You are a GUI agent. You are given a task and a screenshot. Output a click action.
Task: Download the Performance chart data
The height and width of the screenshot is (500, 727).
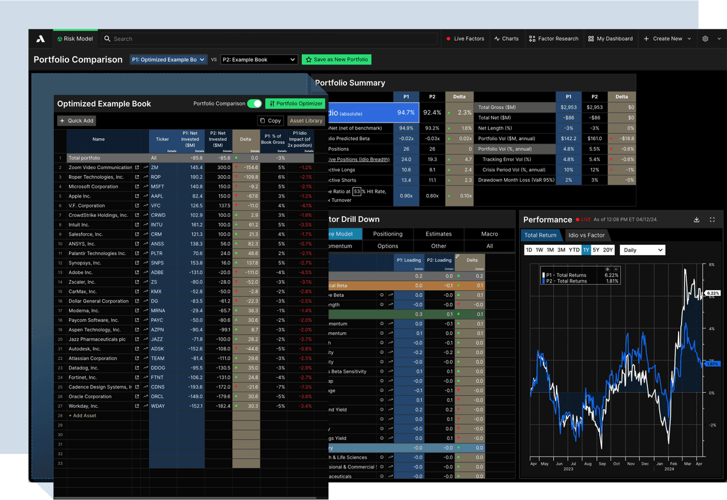[697, 220]
